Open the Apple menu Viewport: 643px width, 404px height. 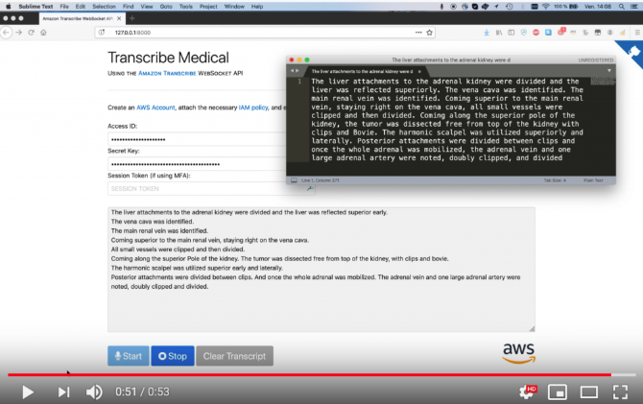click(x=9, y=7)
